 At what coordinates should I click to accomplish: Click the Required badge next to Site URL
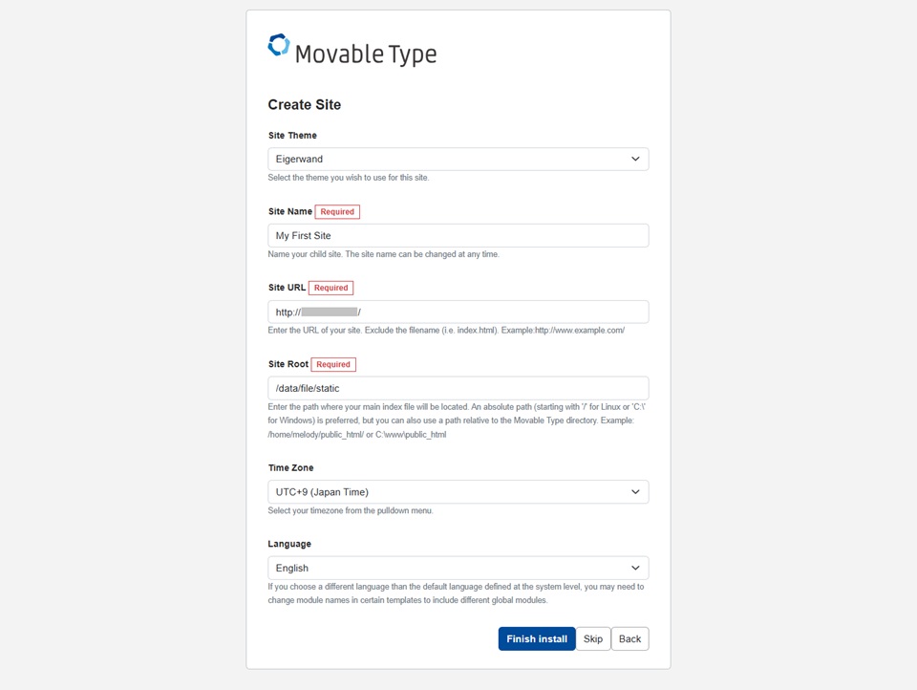pos(331,287)
